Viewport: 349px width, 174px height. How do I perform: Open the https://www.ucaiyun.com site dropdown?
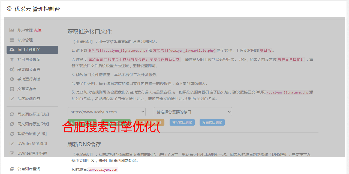pos(107,112)
